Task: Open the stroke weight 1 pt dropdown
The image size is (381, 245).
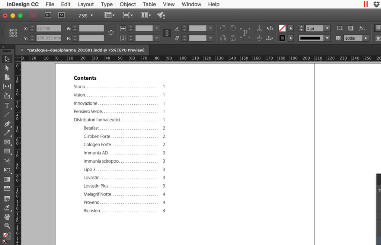Action: (x=327, y=28)
